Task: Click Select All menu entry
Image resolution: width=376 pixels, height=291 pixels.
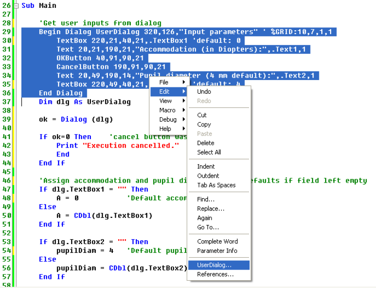Action: [209, 152]
